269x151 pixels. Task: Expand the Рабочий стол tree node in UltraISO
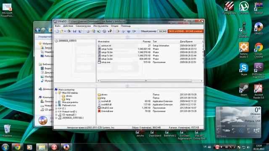(x=56, y=105)
